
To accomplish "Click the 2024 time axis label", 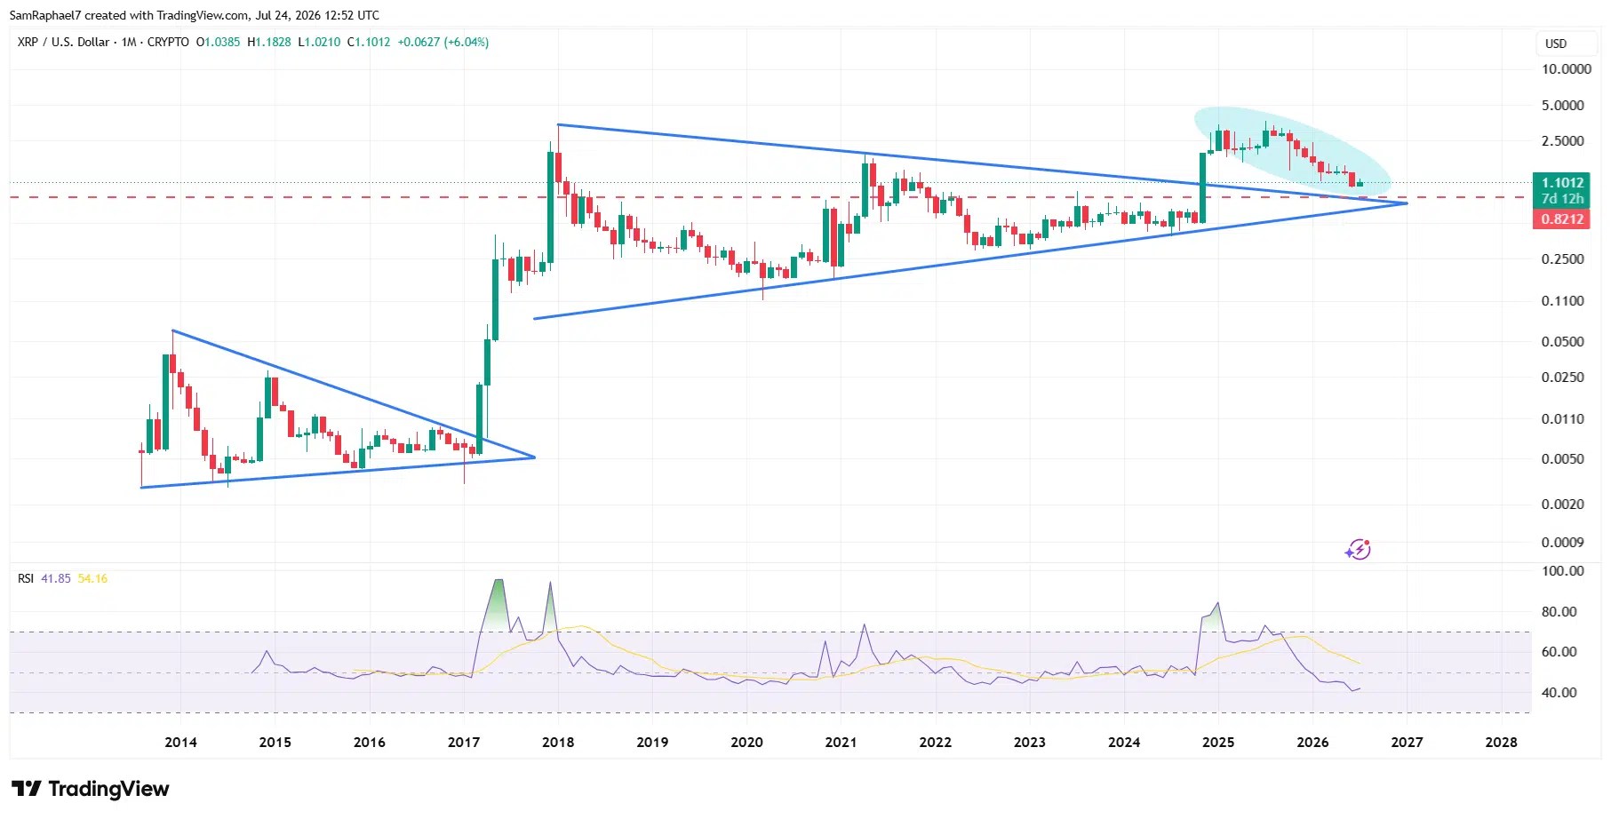I will 1124,743.
